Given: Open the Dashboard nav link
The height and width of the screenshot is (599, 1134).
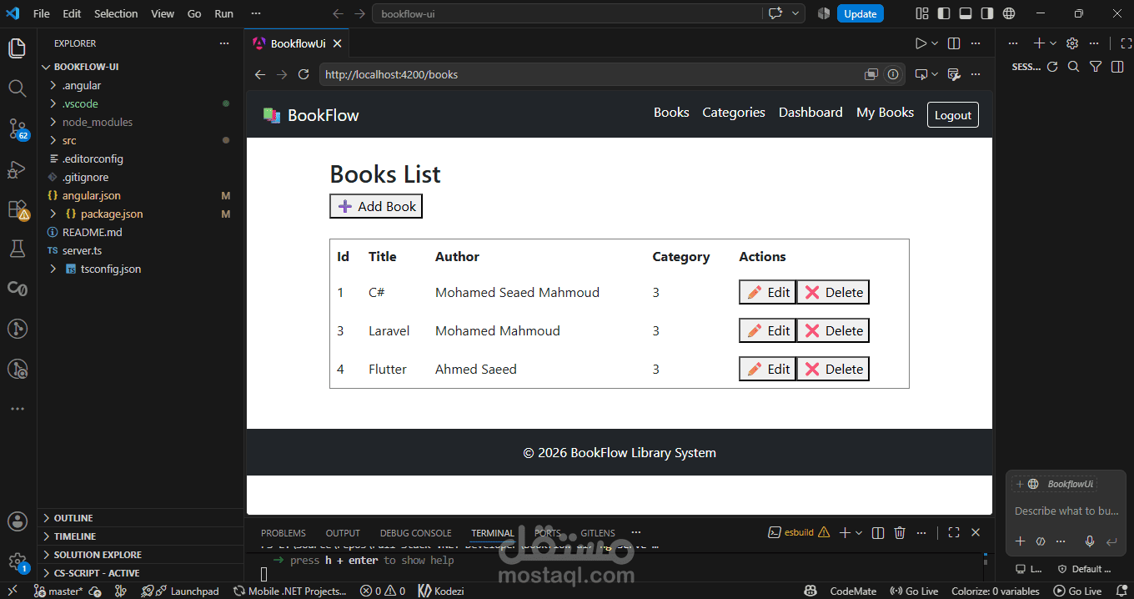Looking at the screenshot, I should point(810,113).
